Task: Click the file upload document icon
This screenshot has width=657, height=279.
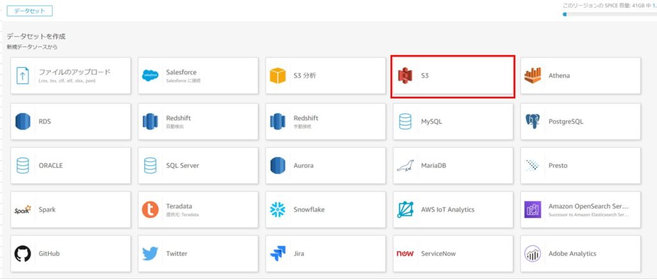Action: 22,76
